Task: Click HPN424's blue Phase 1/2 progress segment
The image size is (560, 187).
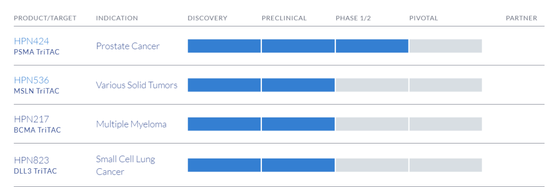Action: (372, 46)
